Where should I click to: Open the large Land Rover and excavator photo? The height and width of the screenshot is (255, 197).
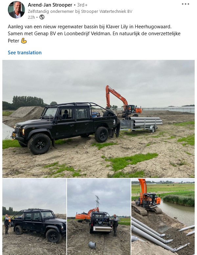(x=98, y=119)
